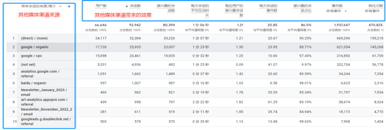Image resolution: width=386 pixels, height=130 pixels.
Task: Click the 感兴趣的会话占比 column header
Action: (x=303, y=8)
